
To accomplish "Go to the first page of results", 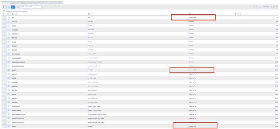I will pyautogui.click(x=253, y=7).
